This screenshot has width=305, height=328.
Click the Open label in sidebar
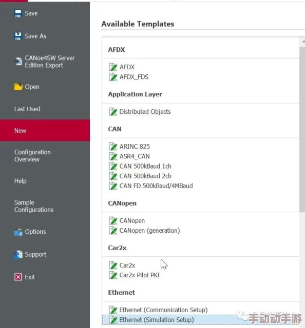32,87
